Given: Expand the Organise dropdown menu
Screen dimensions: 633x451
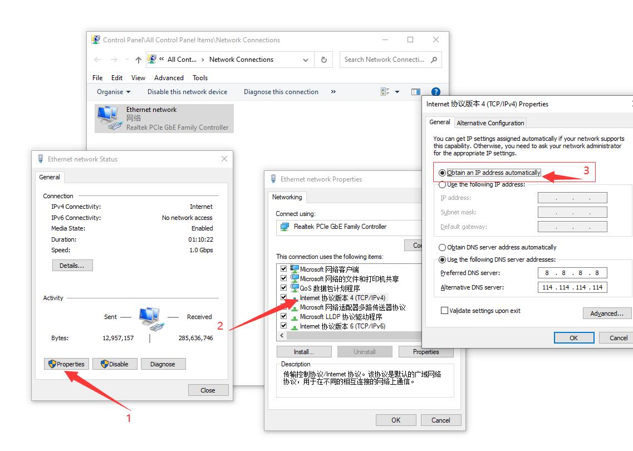Looking at the screenshot, I should [x=114, y=92].
